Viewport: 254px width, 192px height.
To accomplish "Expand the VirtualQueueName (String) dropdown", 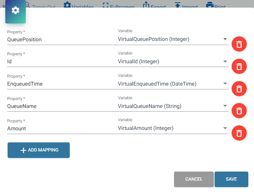I will [172, 106].
